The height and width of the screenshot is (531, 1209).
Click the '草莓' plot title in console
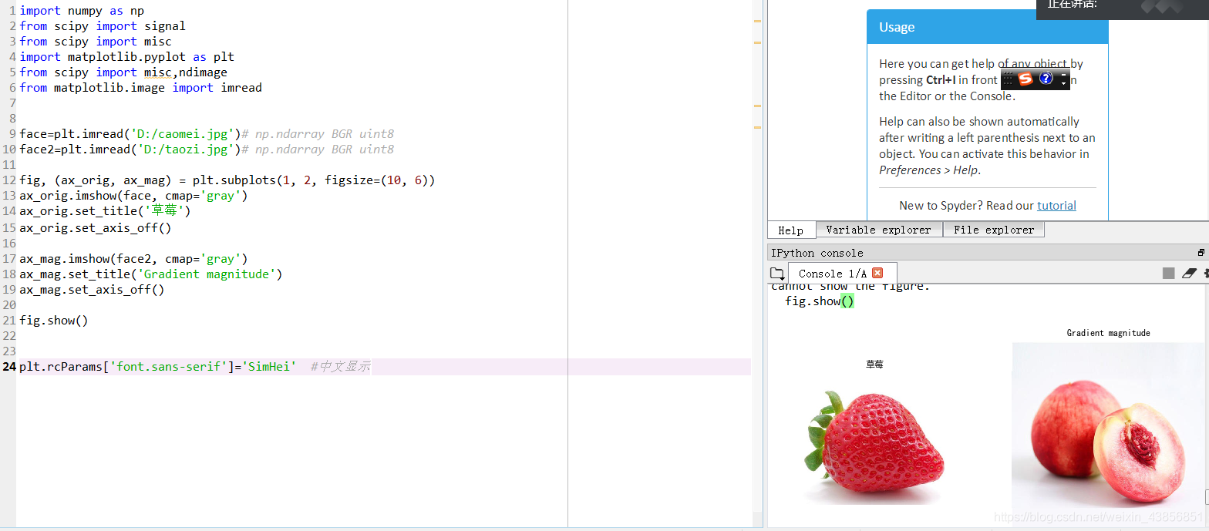pos(874,365)
